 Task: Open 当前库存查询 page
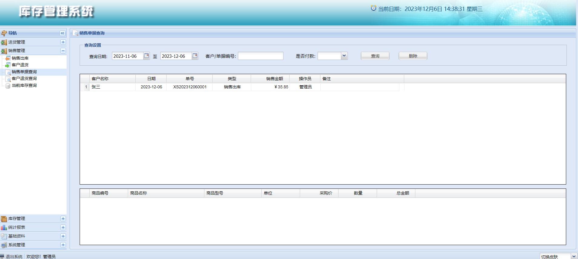point(24,85)
